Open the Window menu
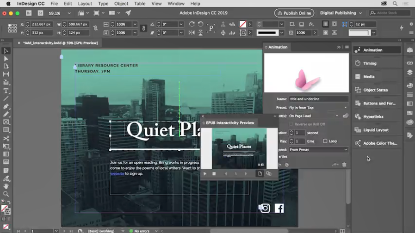Viewport: 415px width, 233px height. pos(176,4)
